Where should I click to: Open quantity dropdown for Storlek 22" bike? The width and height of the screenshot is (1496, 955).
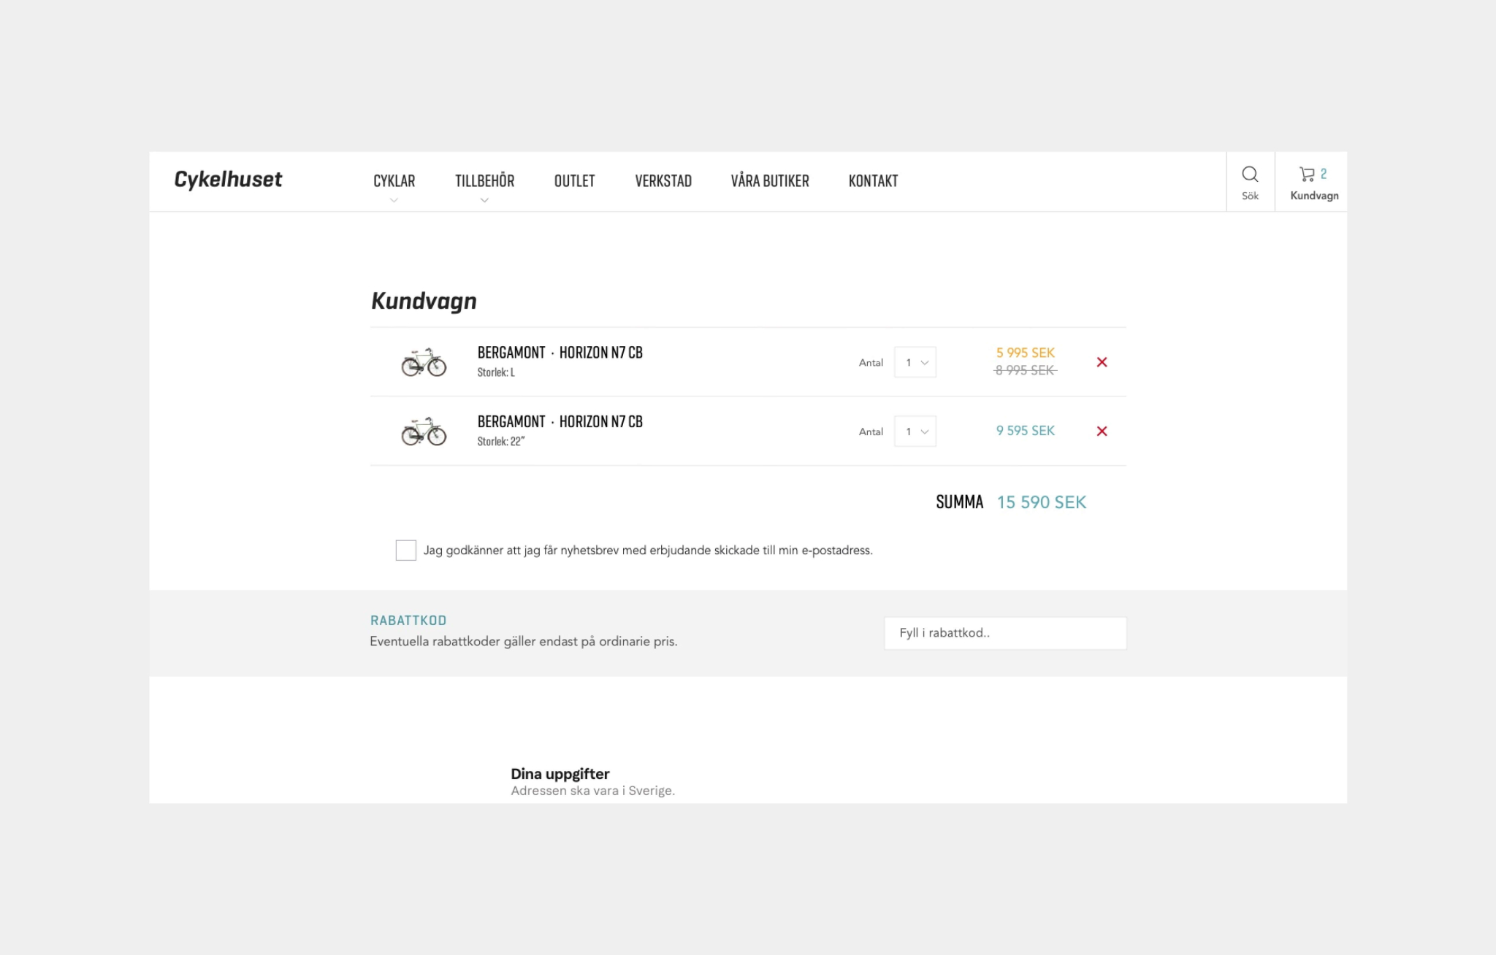click(915, 432)
